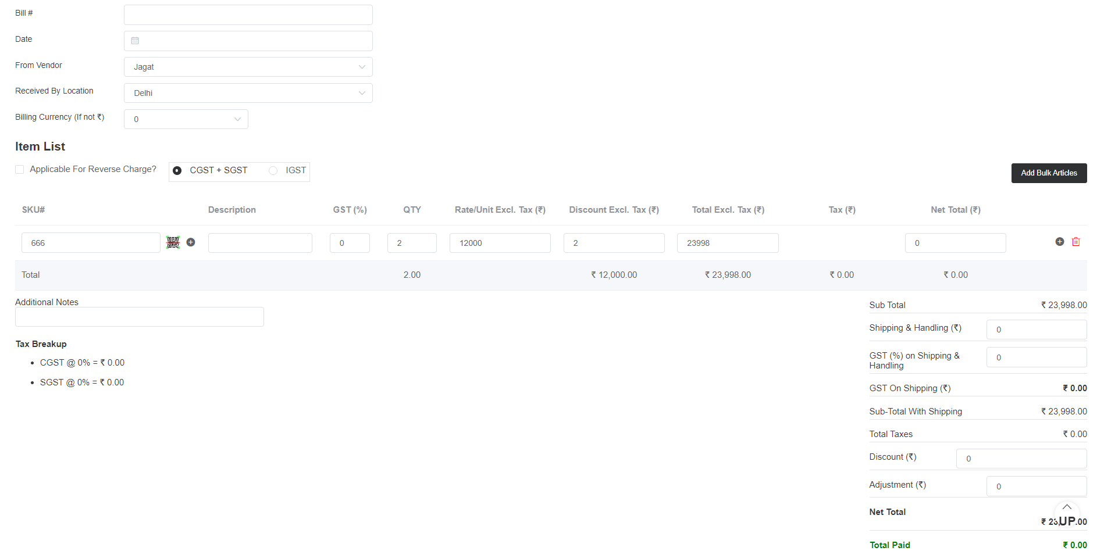Viewport: 1104px width, 551px height.
Task: Click the dropdown chevron on From Vendor field
Action: [x=362, y=67]
